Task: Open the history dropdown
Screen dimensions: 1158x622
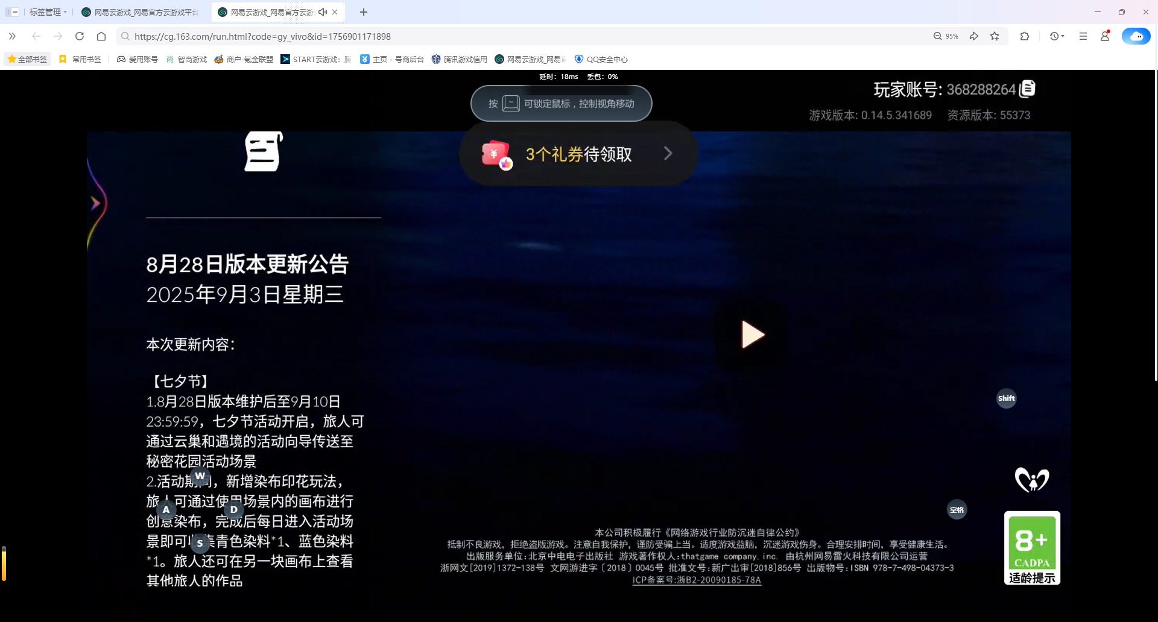Action: click(x=1057, y=36)
